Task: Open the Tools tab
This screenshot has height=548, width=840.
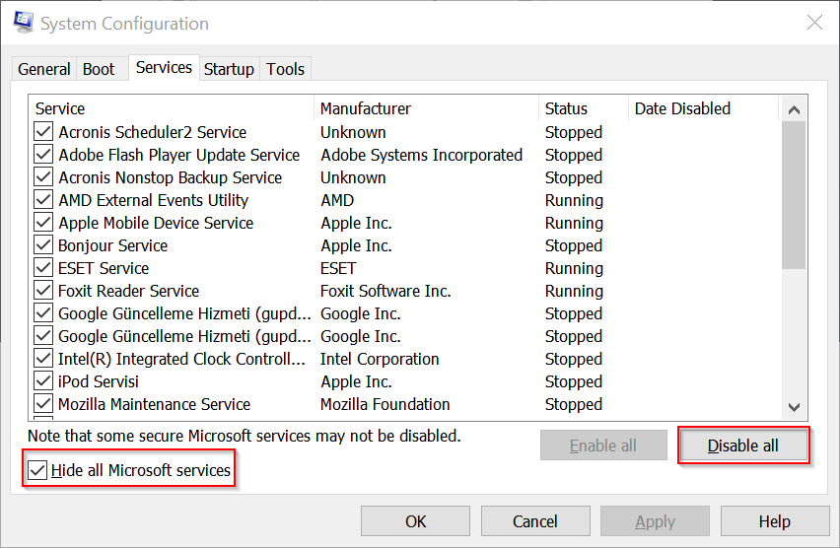Action: [x=286, y=69]
